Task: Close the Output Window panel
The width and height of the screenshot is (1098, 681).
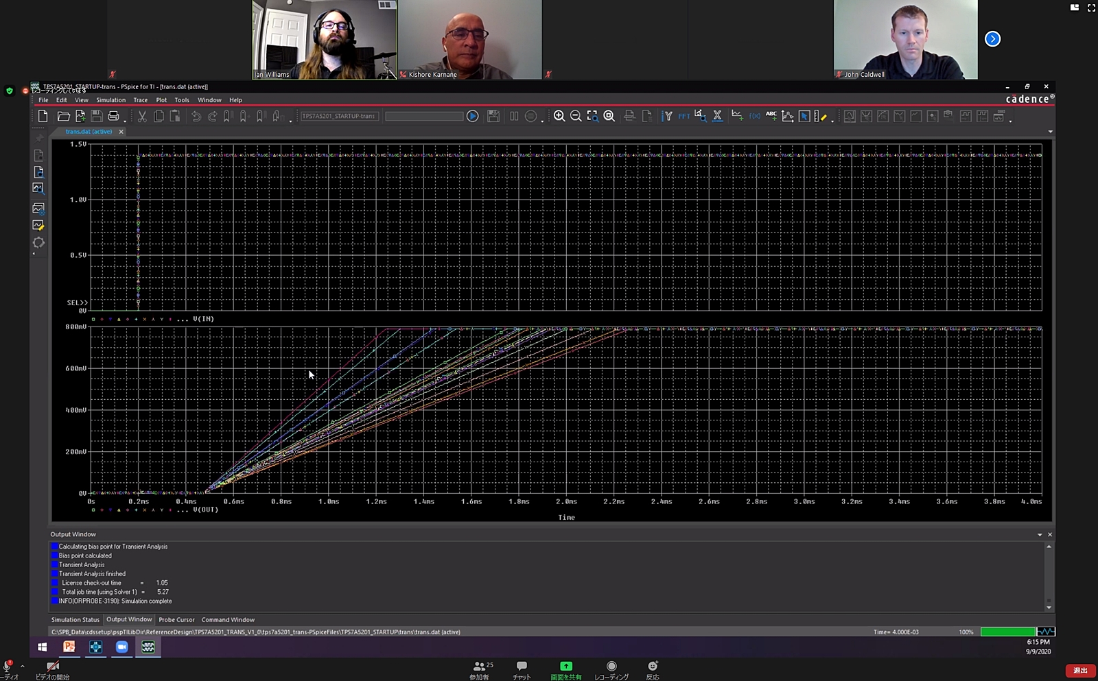Action: [x=1050, y=534]
